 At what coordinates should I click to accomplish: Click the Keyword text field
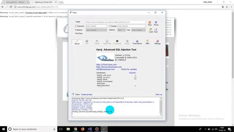tap(96, 26)
